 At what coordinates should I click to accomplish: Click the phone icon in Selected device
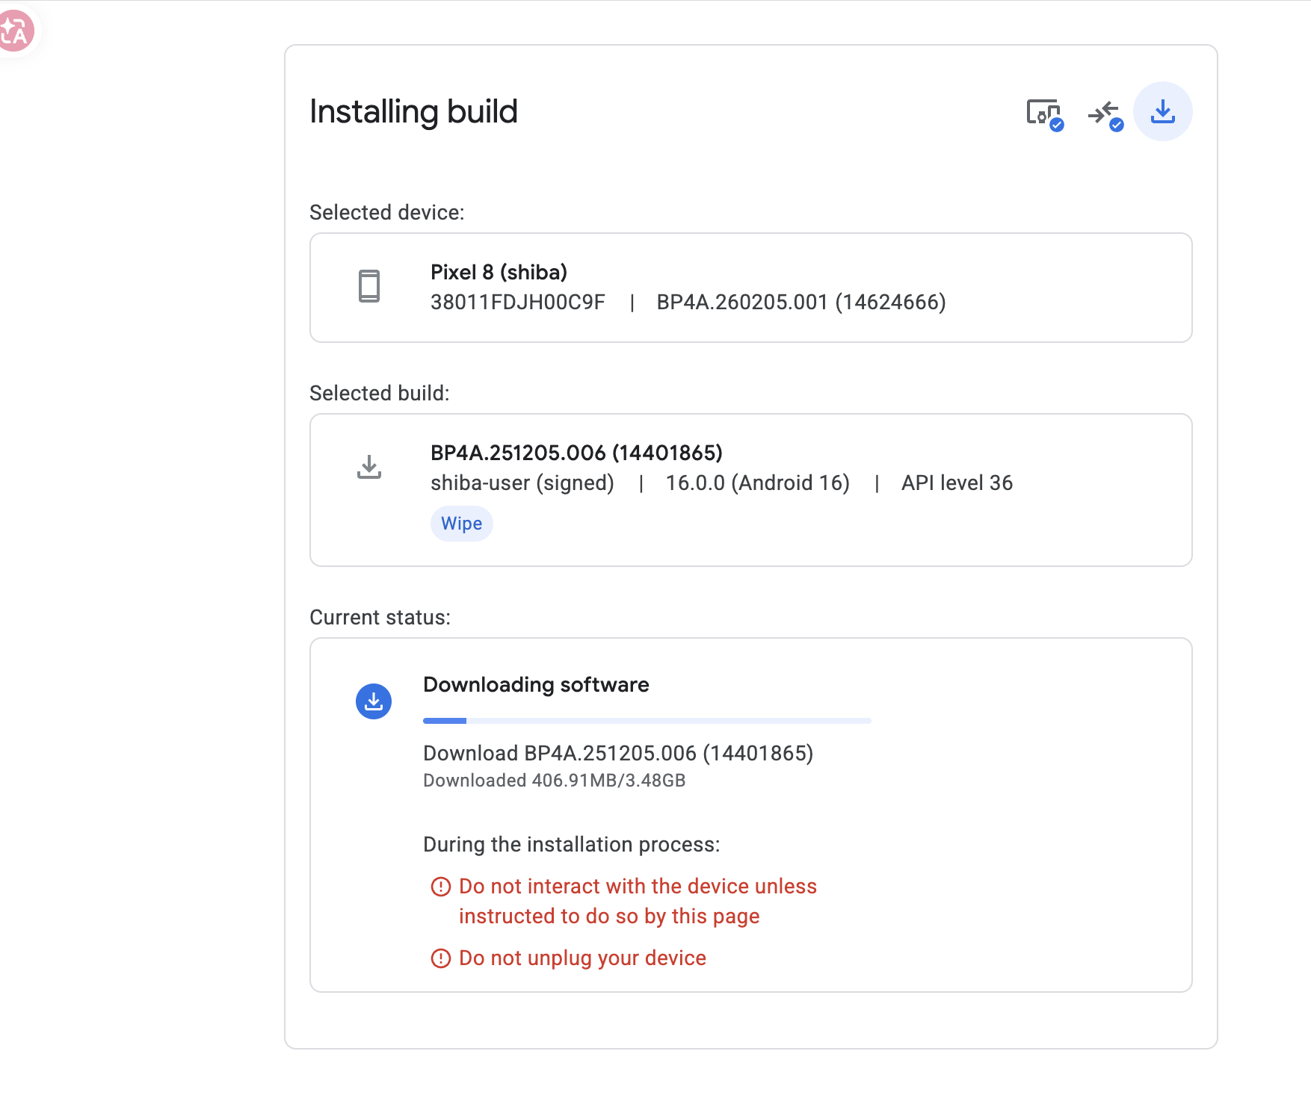click(369, 286)
